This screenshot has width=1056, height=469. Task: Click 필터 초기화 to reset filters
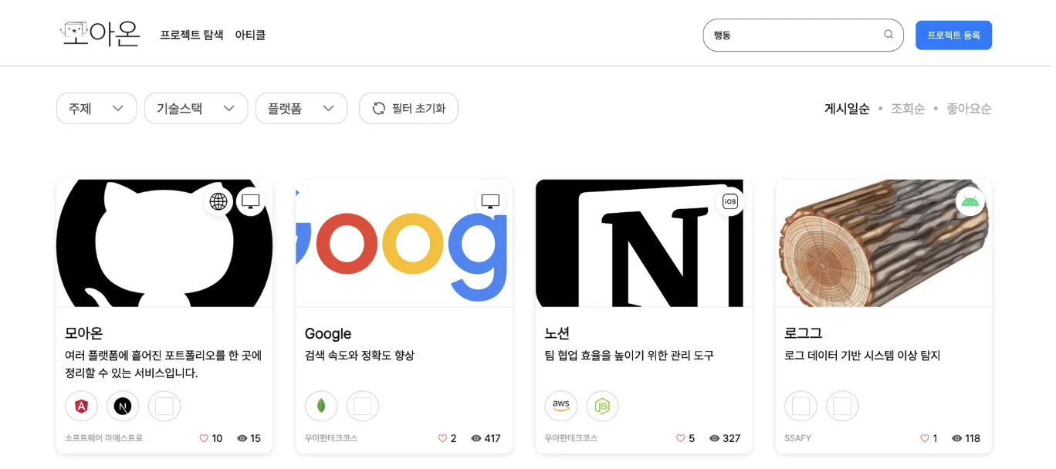click(x=408, y=108)
